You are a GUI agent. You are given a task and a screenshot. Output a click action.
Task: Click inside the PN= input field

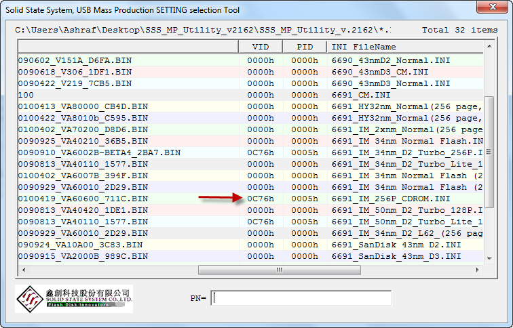(x=301, y=298)
